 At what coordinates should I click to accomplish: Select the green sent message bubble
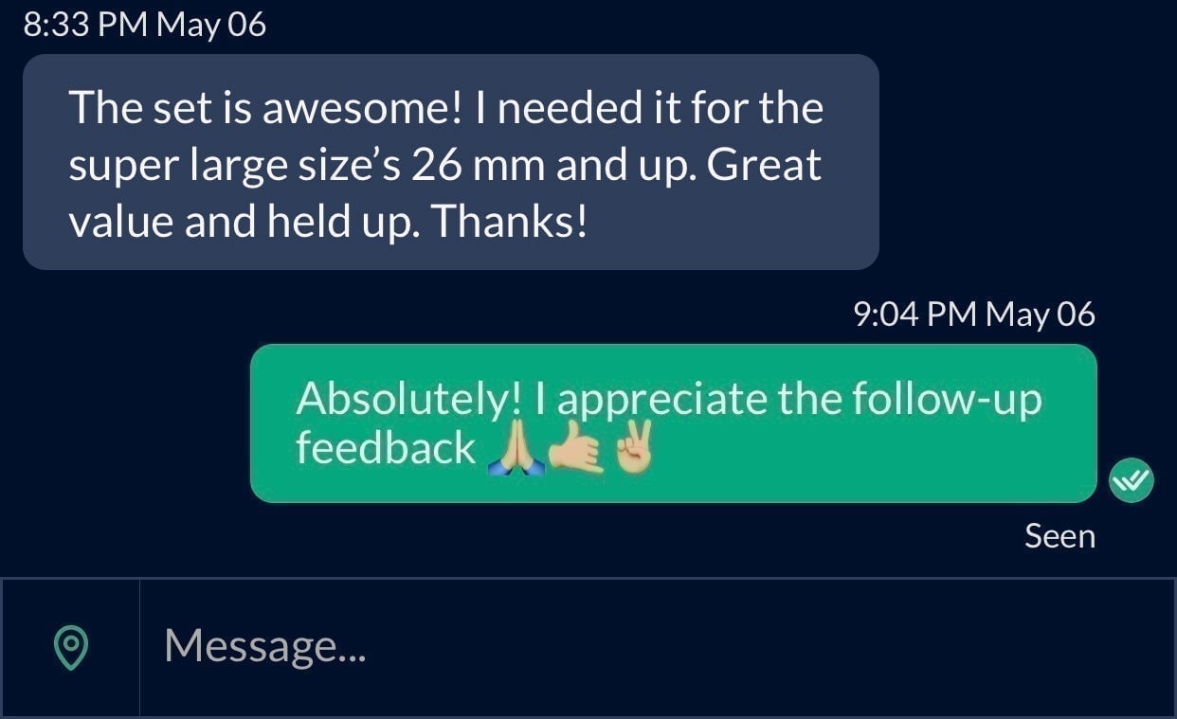[x=673, y=422]
